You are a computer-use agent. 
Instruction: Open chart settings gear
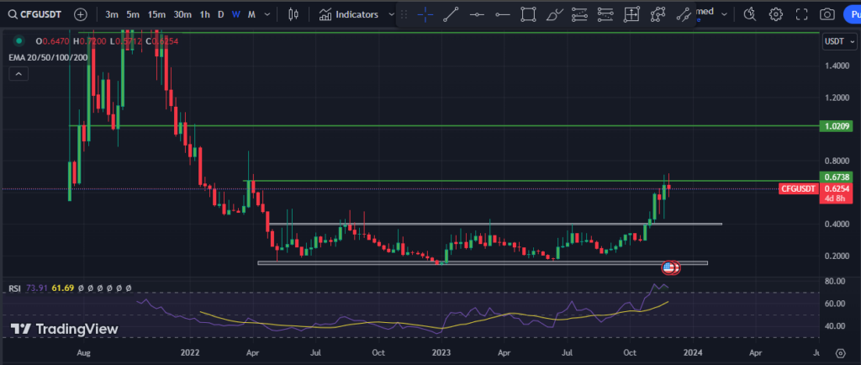click(775, 15)
